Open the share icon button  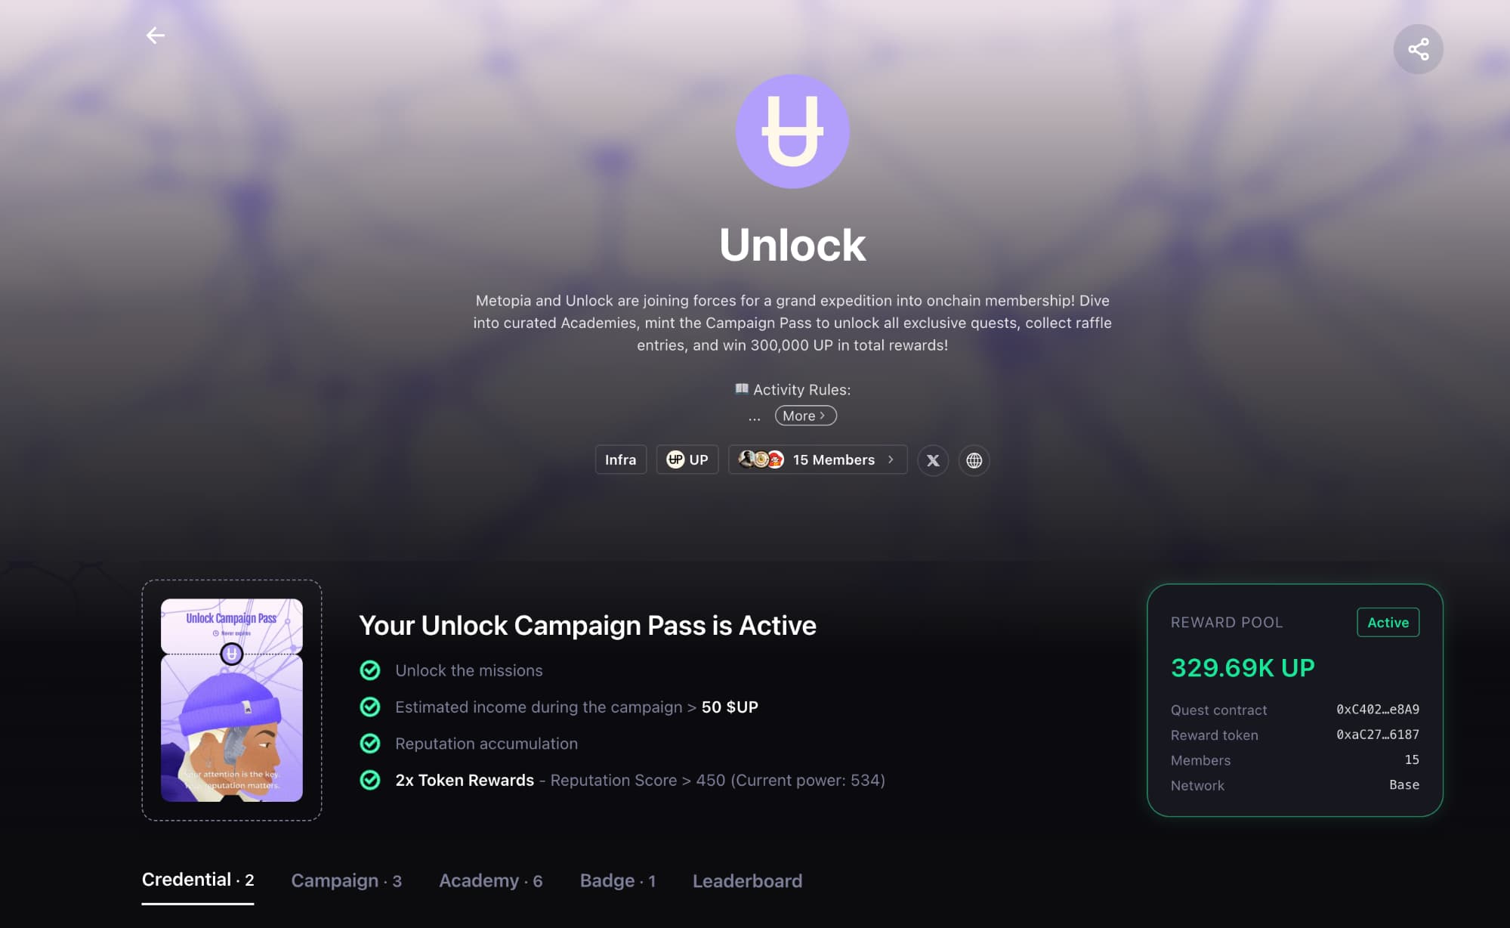pyautogui.click(x=1418, y=49)
